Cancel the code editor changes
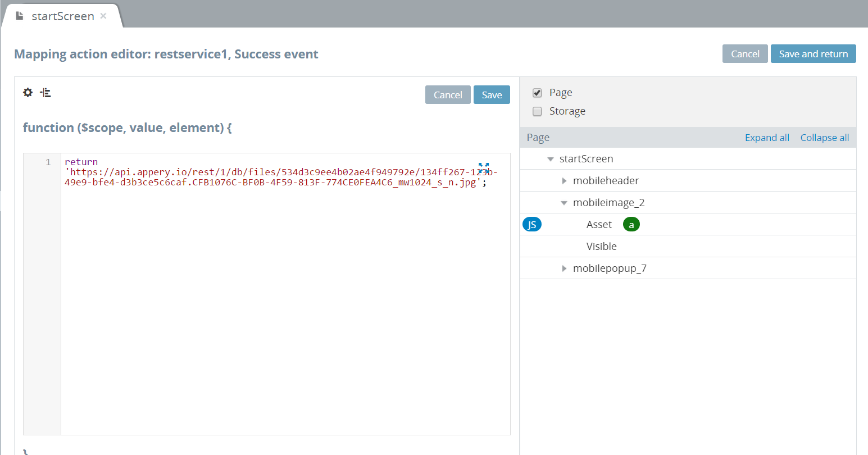Viewport: 868px width, 455px height. (x=448, y=95)
